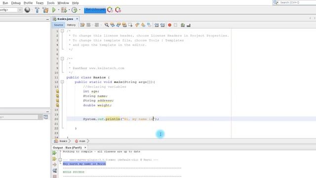The height and width of the screenshot is (178, 316).
Task: Collapse main method fold at line 12
Action: coord(62,82)
